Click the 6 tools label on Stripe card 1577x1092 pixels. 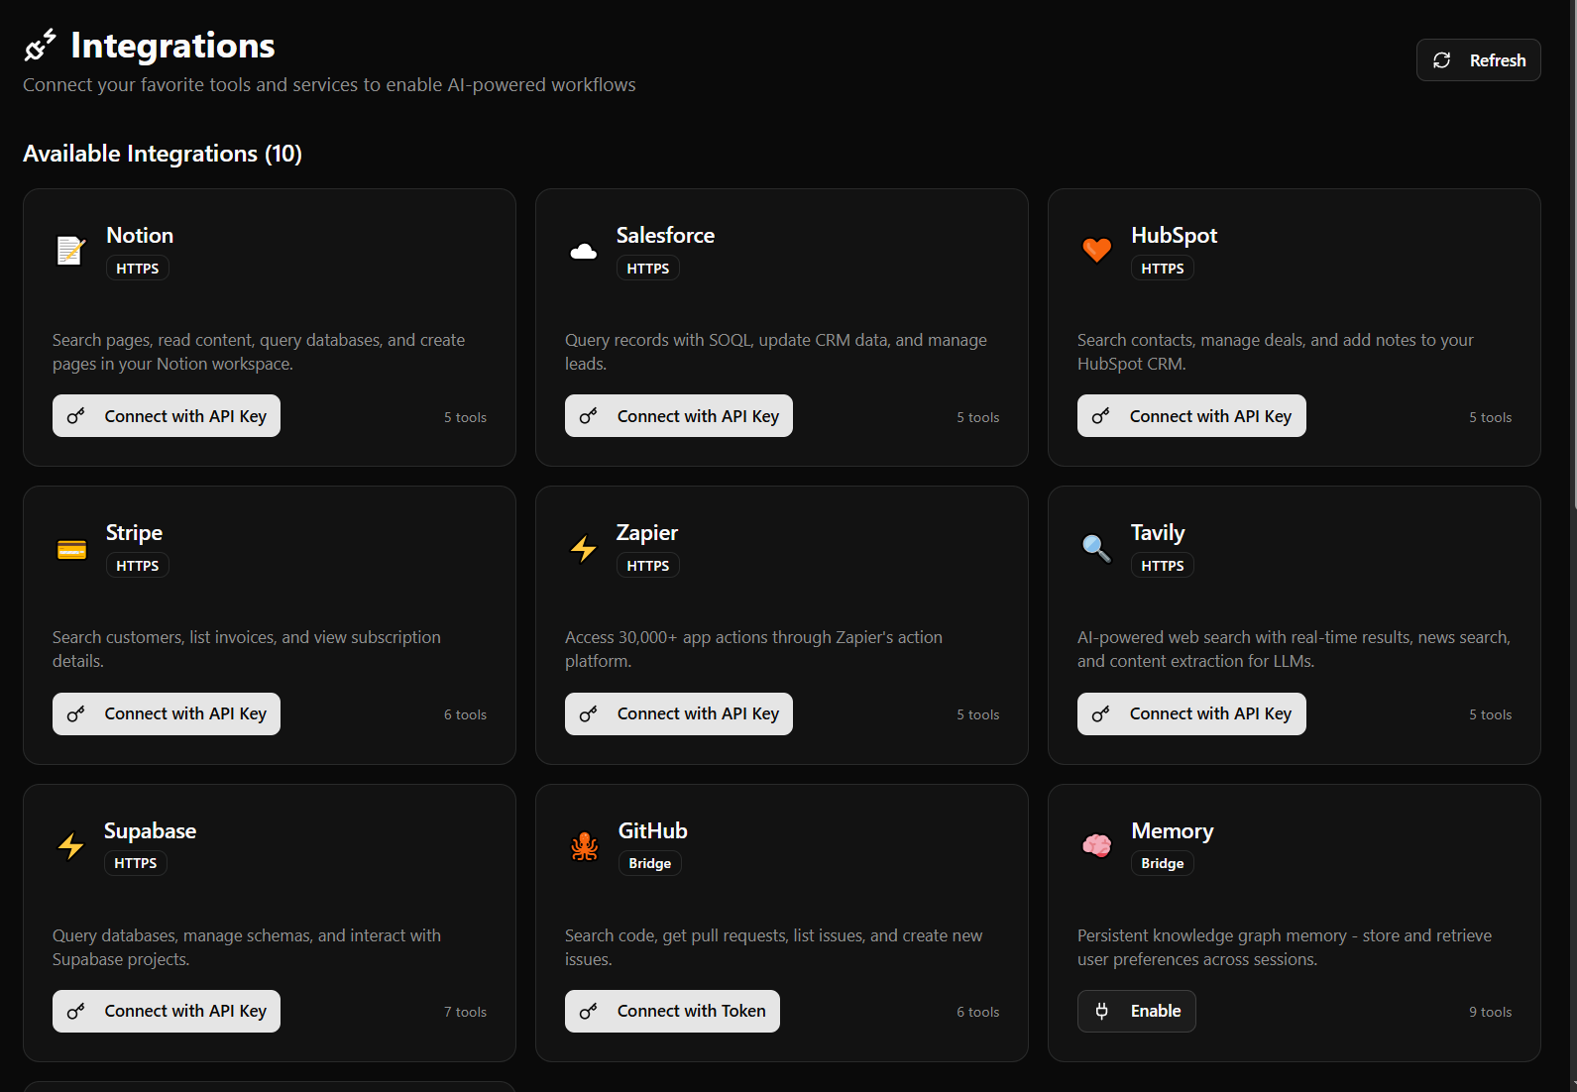pos(465,714)
